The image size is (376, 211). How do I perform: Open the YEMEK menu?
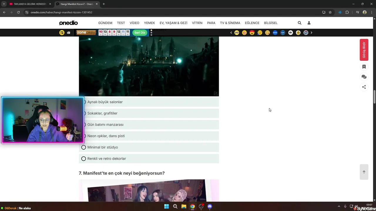point(149,23)
